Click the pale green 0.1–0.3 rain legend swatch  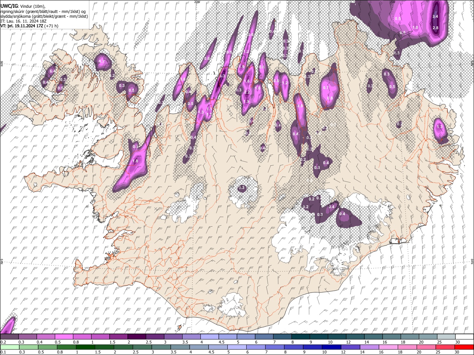point(10,347)
